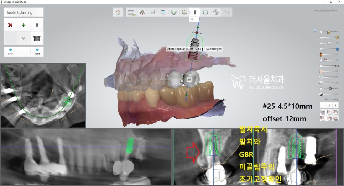Click the Back button
The height and width of the screenshot is (186, 344).
(10, 52)
